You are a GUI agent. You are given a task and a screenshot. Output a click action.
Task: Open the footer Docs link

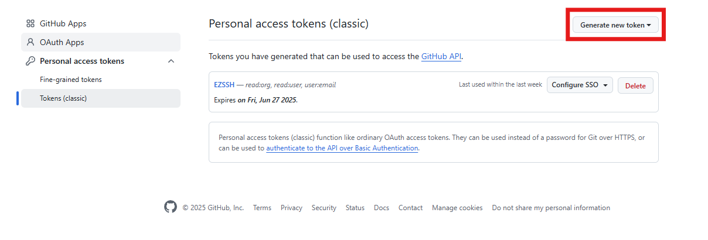[382, 208]
